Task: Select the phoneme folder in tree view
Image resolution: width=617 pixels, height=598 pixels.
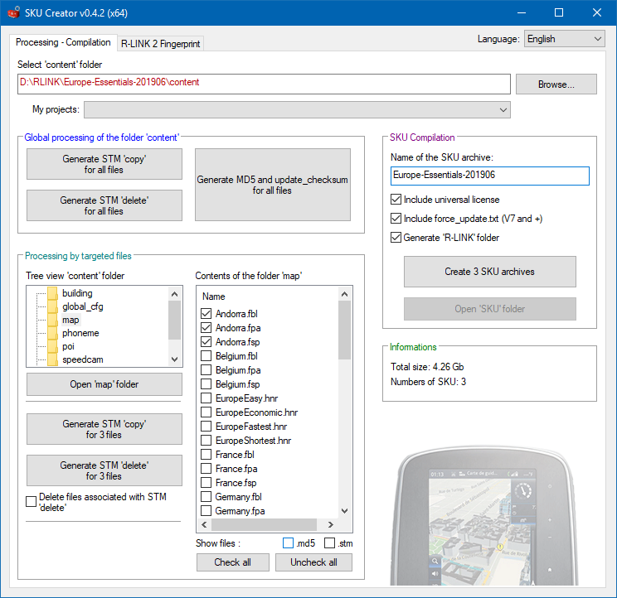Action: click(x=80, y=333)
